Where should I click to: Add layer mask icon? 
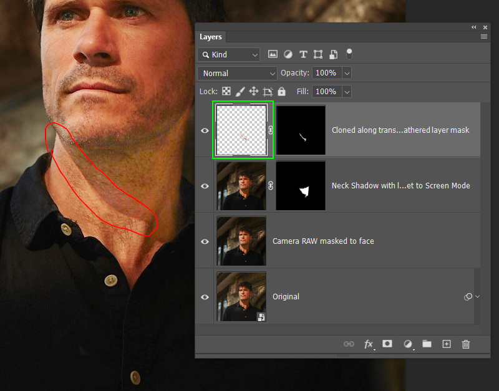tap(387, 344)
